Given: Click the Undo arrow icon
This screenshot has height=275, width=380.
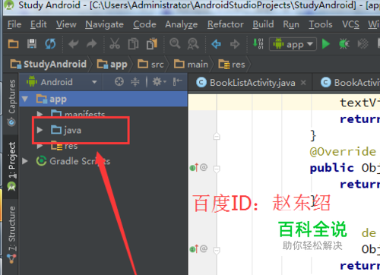Looking at the screenshot, I should pyautogui.click(x=74, y=44).
